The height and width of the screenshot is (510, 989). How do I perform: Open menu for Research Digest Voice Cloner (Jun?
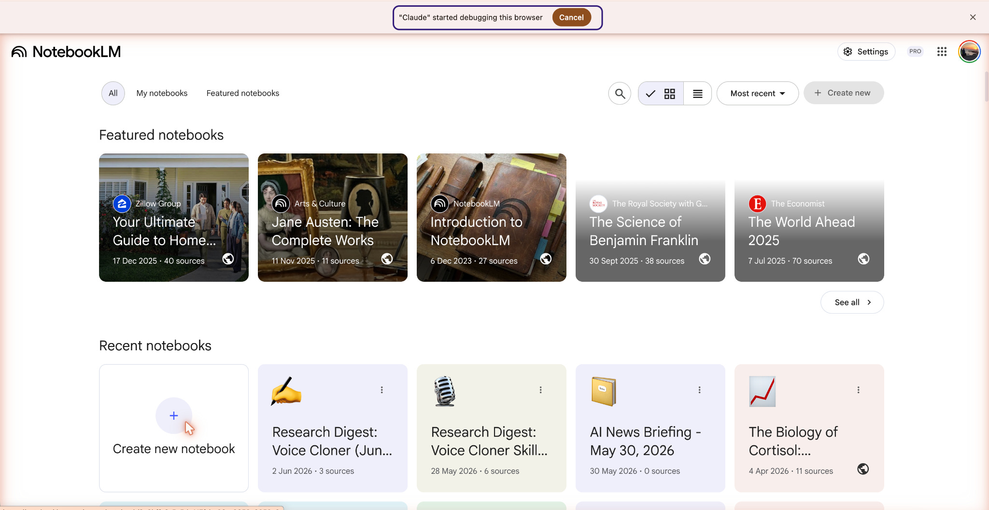pyautogui.click(x=381, y=390)
